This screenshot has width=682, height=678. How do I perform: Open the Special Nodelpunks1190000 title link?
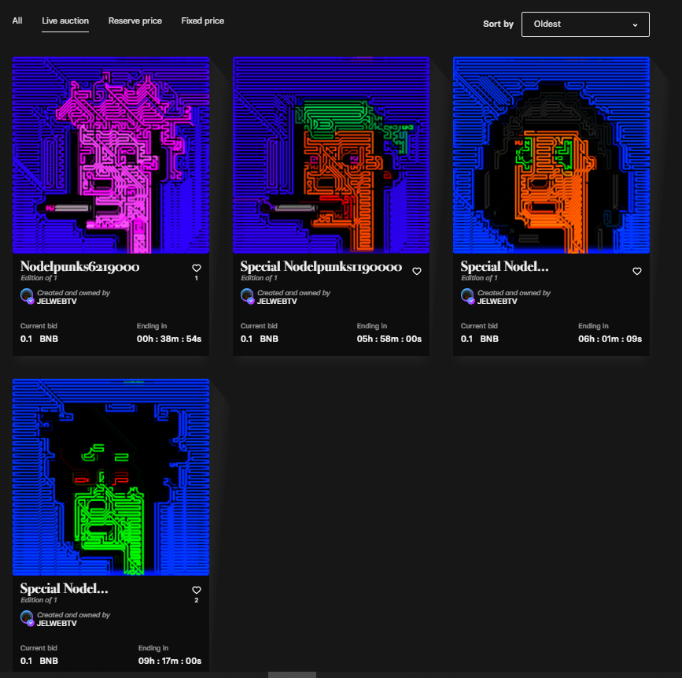coord(321,266)
